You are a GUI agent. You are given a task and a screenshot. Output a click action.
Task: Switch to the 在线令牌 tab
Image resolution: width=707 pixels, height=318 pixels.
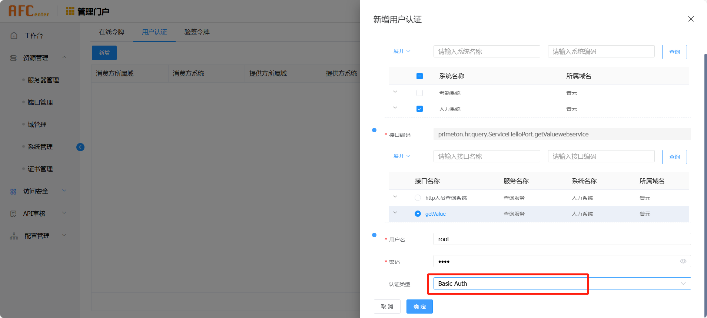[x=112, y=32]
